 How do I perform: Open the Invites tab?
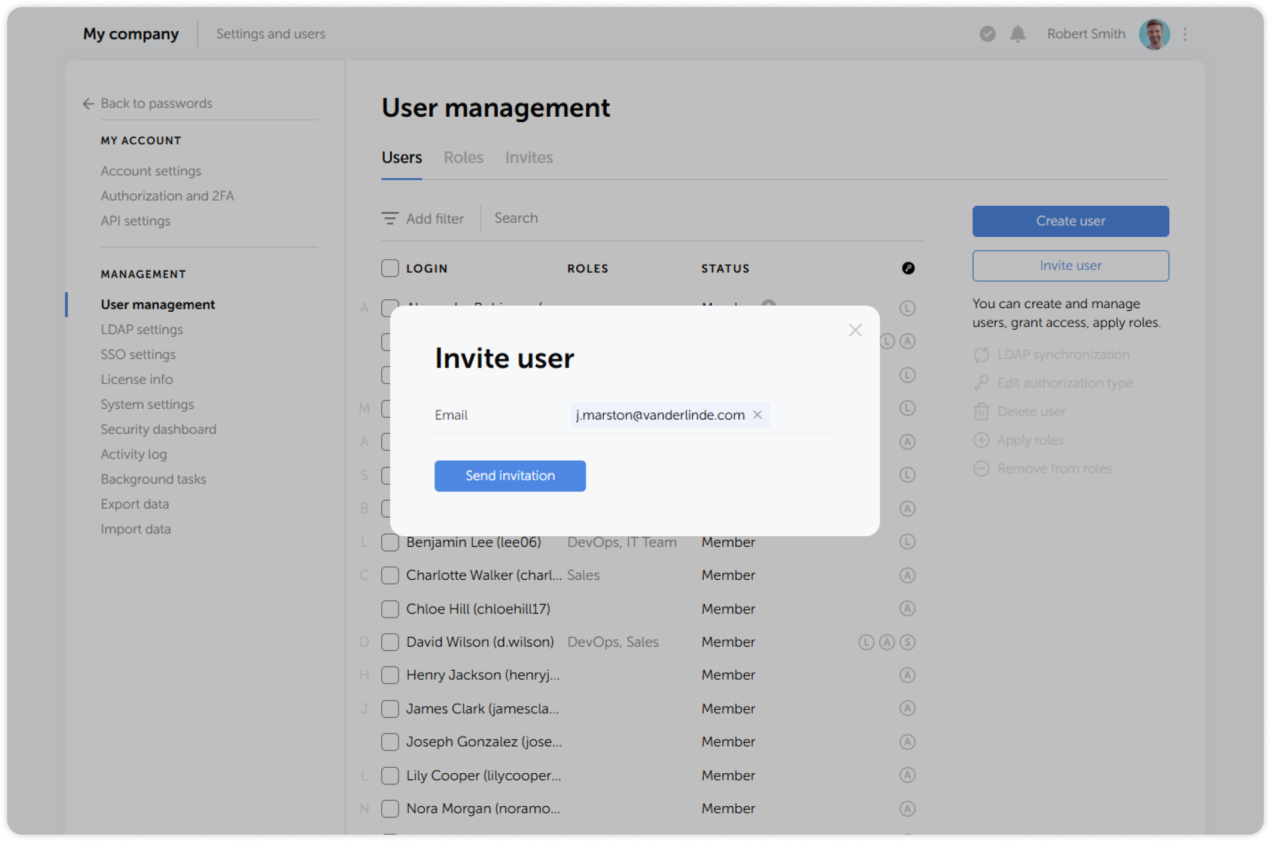[x=528, y=157]
